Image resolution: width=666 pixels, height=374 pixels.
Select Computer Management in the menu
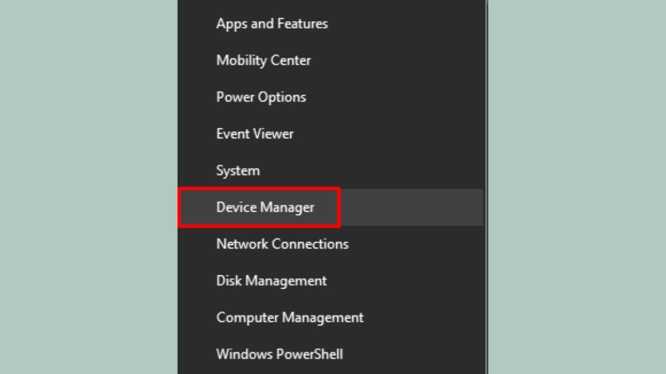coord(290,317)
